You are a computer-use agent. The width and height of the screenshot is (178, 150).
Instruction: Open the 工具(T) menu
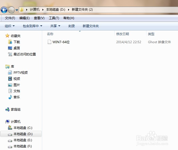pyautogui.click(x=54, y=18)
